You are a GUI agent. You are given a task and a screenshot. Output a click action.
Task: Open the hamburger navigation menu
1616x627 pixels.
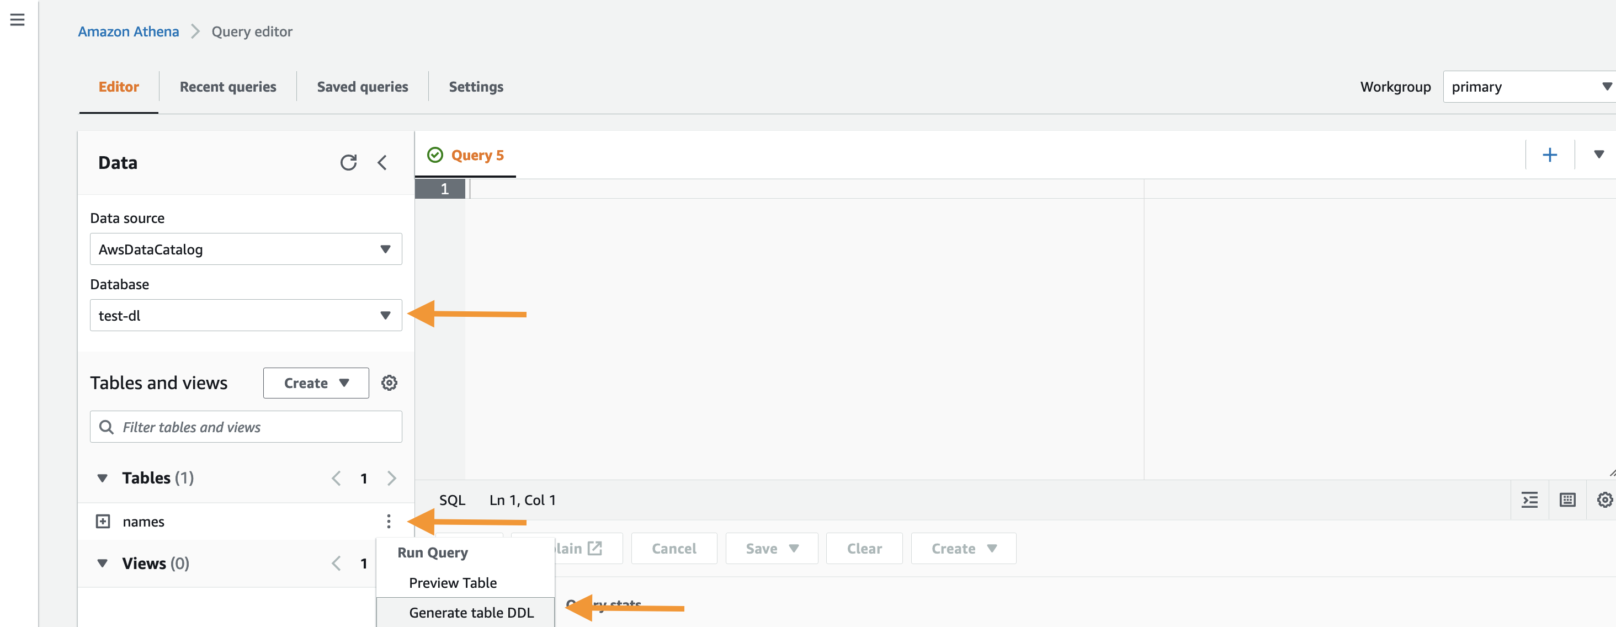pyautogui.click(x=18, y=20)
